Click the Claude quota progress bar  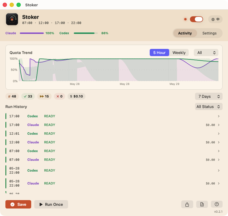point(32,33)
